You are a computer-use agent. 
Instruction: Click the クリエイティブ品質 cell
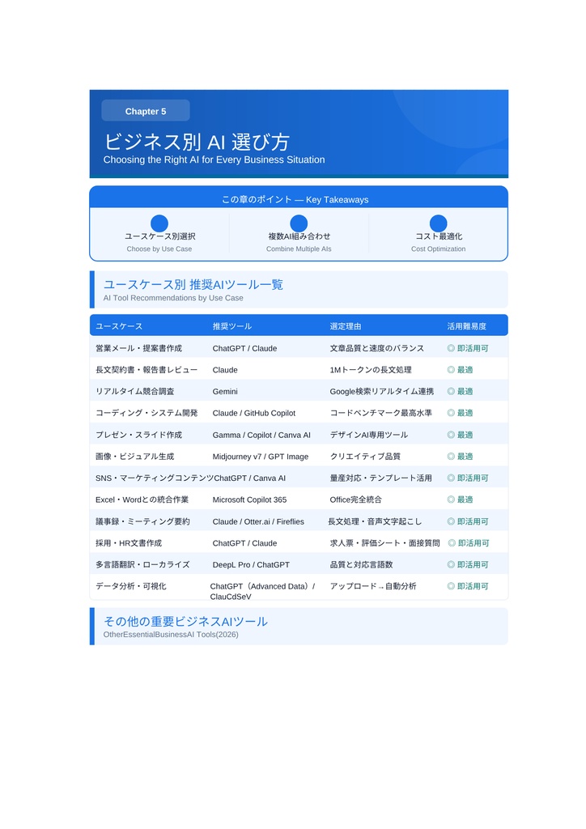click(x=365, y=457)
